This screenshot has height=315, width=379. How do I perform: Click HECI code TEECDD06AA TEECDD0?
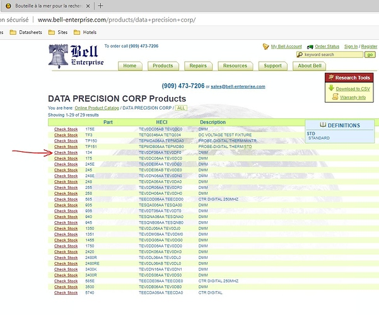click(161, 199)
